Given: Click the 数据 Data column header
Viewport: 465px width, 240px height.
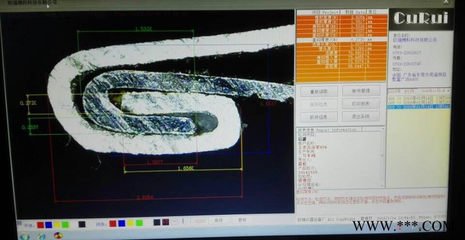Looking at the screenshot, I should (353, 12).
